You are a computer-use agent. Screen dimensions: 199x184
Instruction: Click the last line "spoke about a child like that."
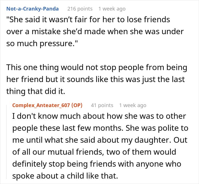[x=65, y=176]
